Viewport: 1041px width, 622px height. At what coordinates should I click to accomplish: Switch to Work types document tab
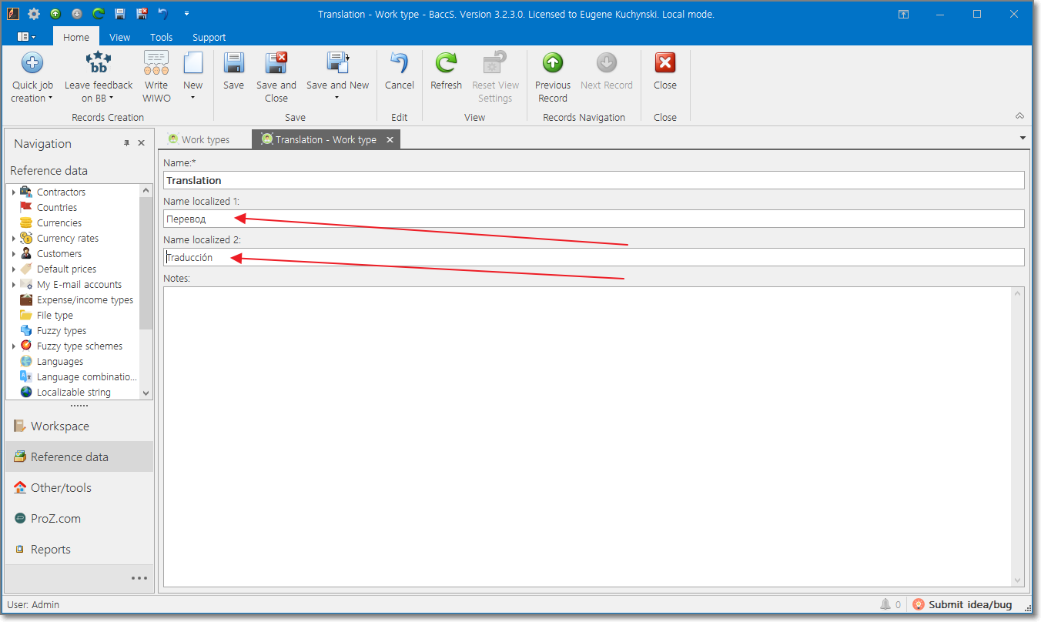[x=205, y=139]
